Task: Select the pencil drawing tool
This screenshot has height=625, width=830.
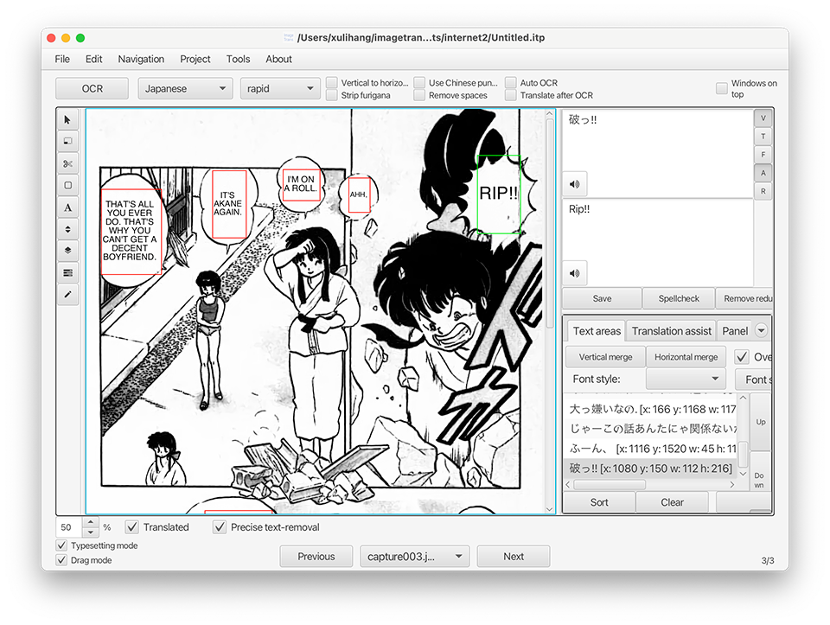Action: point(68,295)
